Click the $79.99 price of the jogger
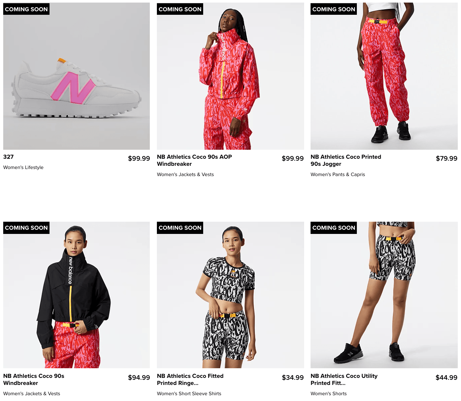Image resolution: width=461 pixels, height=401 pixels. coord(447,158)
